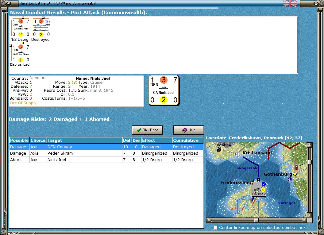Click the Kattegat sea label on map
Image resolution: width=324 pixels, height=235 pixels.
[x=287, y=203]
